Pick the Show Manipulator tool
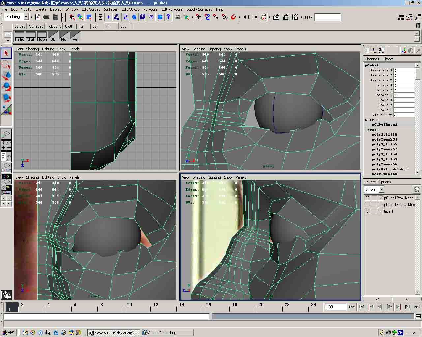This screenshot has width=422, height=337. click(x=6, y=109)
